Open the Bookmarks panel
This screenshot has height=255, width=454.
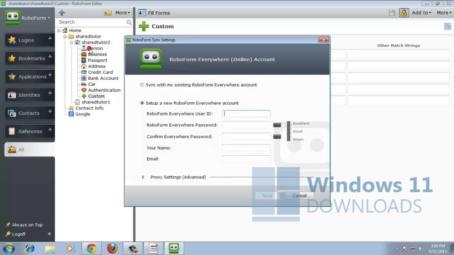click(31, 58)
